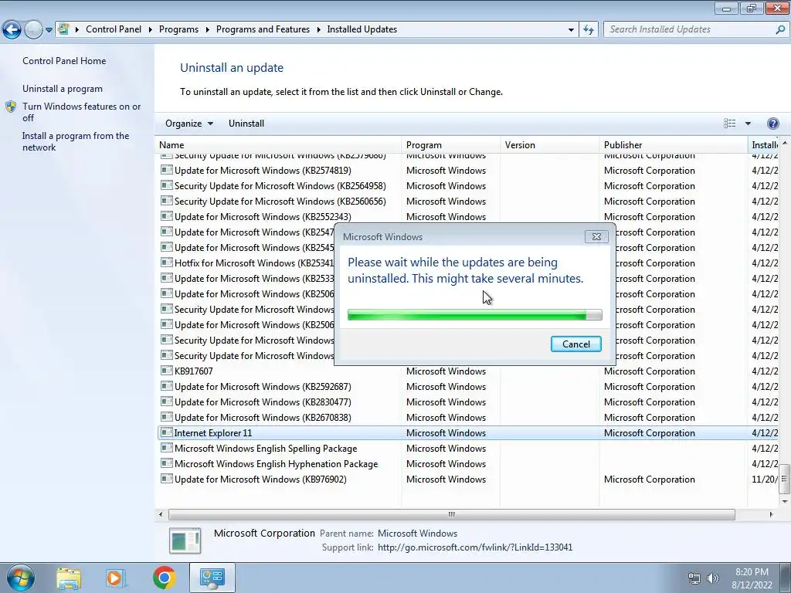The width and height of the screenshot is (791, 593).
Task: Open Google Chrome from the taskbar
Action: [164, 578]
